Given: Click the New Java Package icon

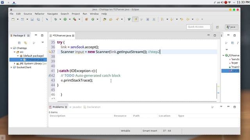Looking at the screenshot, I should coord(86,19).
